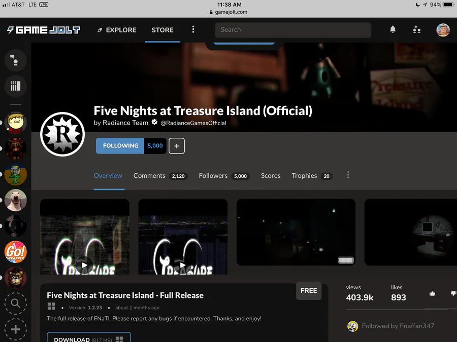Open the Go! Wrapper community icon
This screenshot has width=457, height=342.
click(15, 252)
